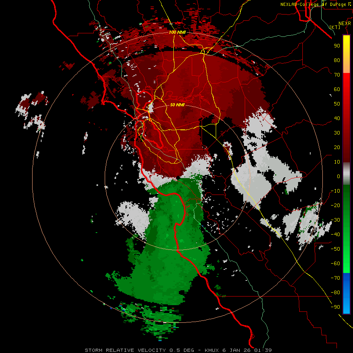The width and height of the screenshot is (353, 353).
Task: Click the -10 value on the velocity scale
Action: pyautogui.click(x=335, y=191)
